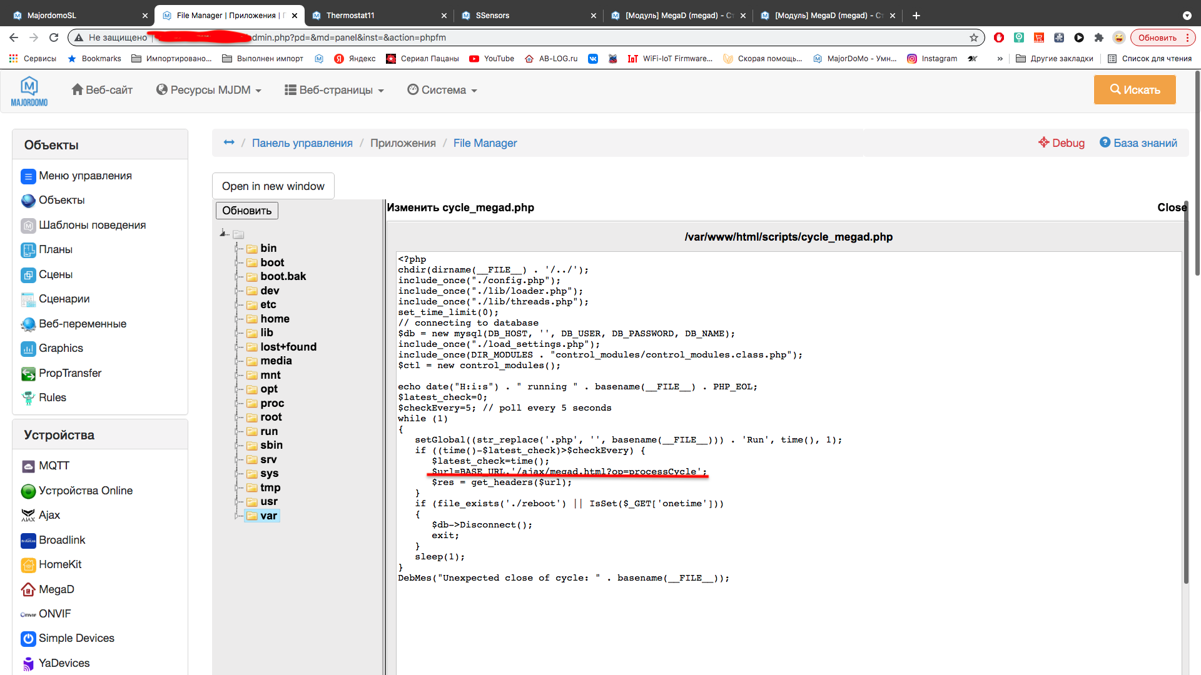
Task: Click Панель управления breadcrumb link
Action: tap(302, 143)
